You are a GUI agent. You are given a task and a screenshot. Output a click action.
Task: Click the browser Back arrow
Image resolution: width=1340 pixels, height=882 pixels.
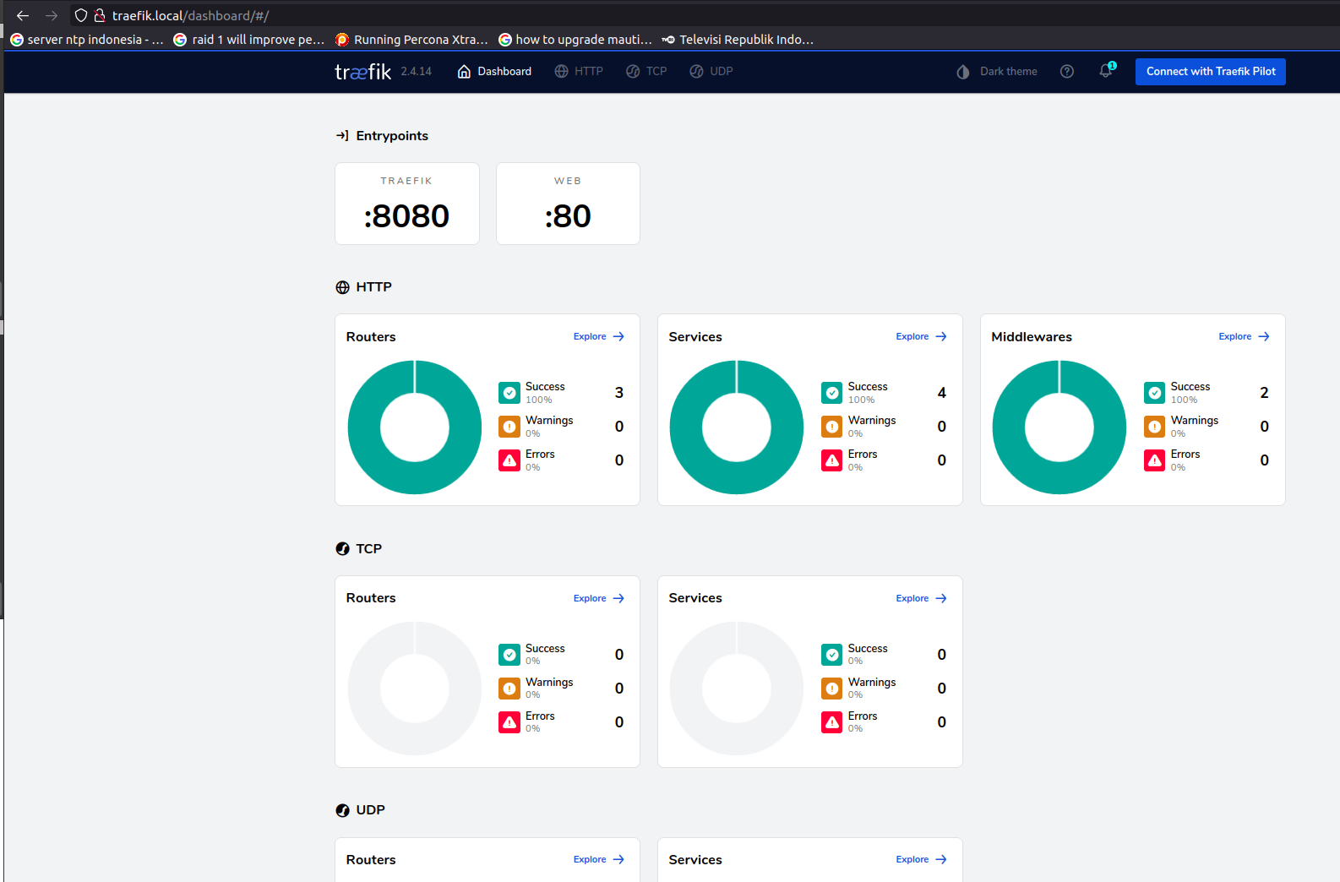point(23,15)
